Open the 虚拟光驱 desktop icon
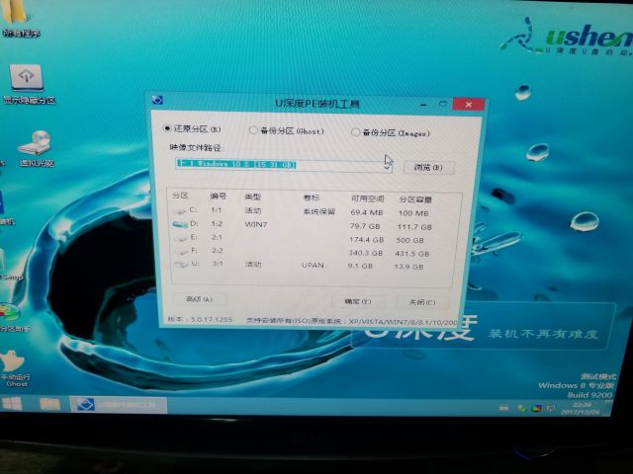 36,148
